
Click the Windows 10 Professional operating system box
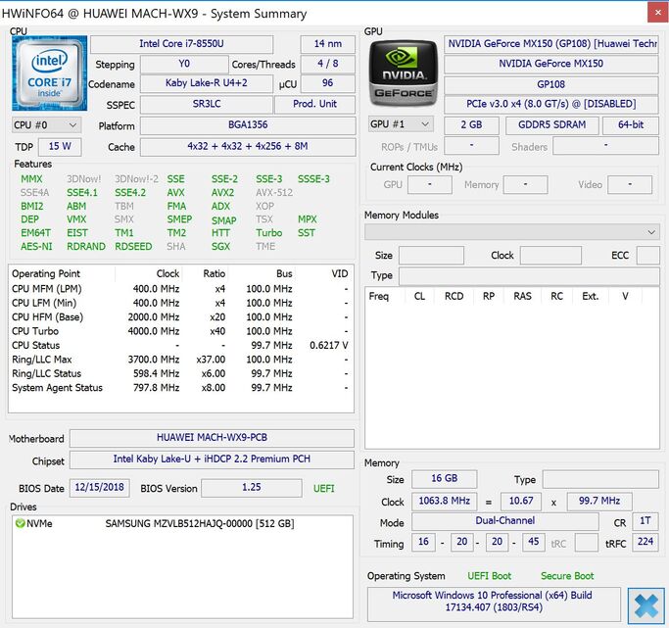(494, 603)
